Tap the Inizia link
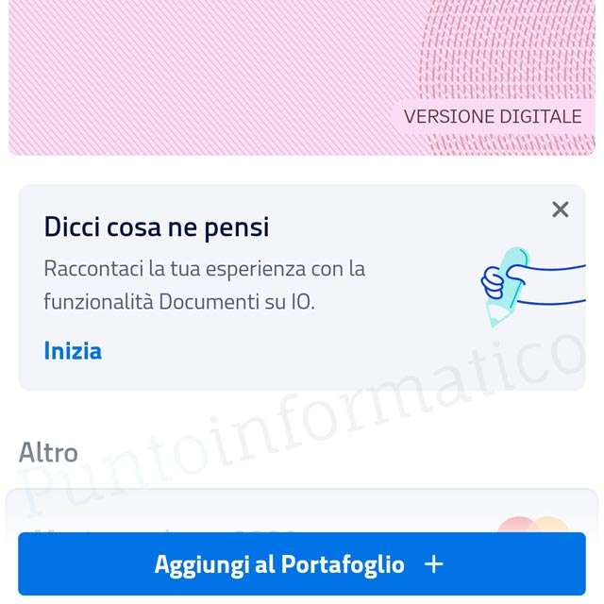This screenshot has height=604, width=604. (73, 351)
